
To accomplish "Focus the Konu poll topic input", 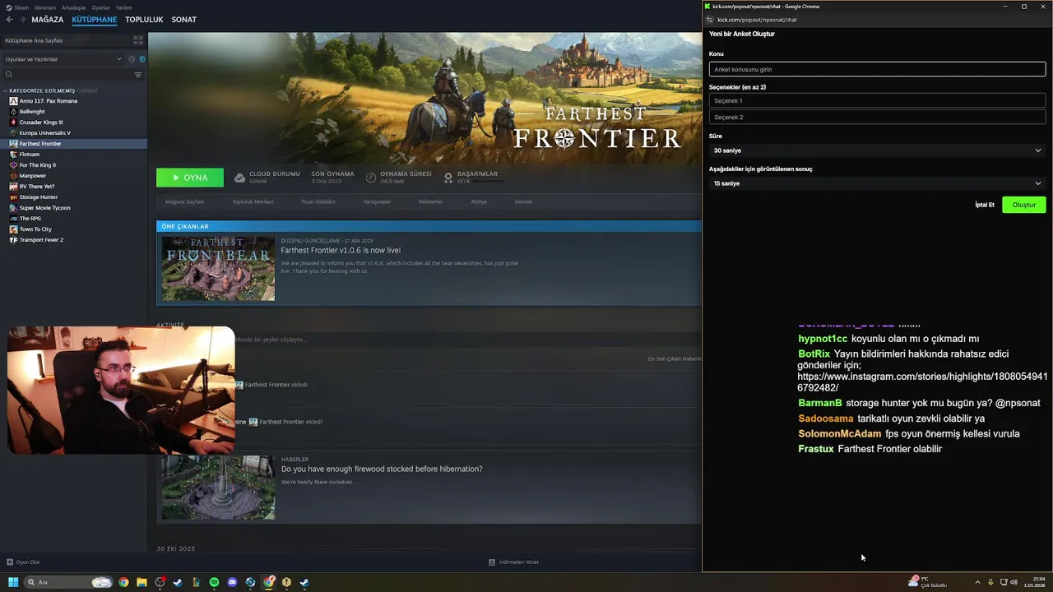I will coord(877,70).
